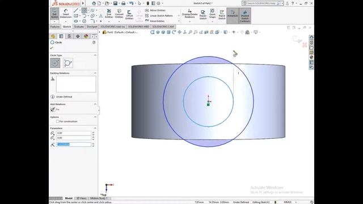Screen dimensions: 363x204
Task: Switch to the Evaluate ribbon tab
Action: (x=79, y=27)
